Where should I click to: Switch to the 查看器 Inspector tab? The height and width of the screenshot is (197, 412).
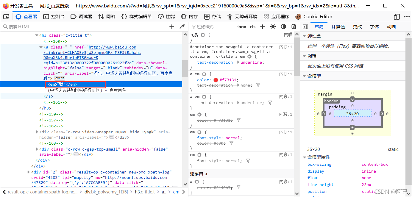(x=26, y=17)
